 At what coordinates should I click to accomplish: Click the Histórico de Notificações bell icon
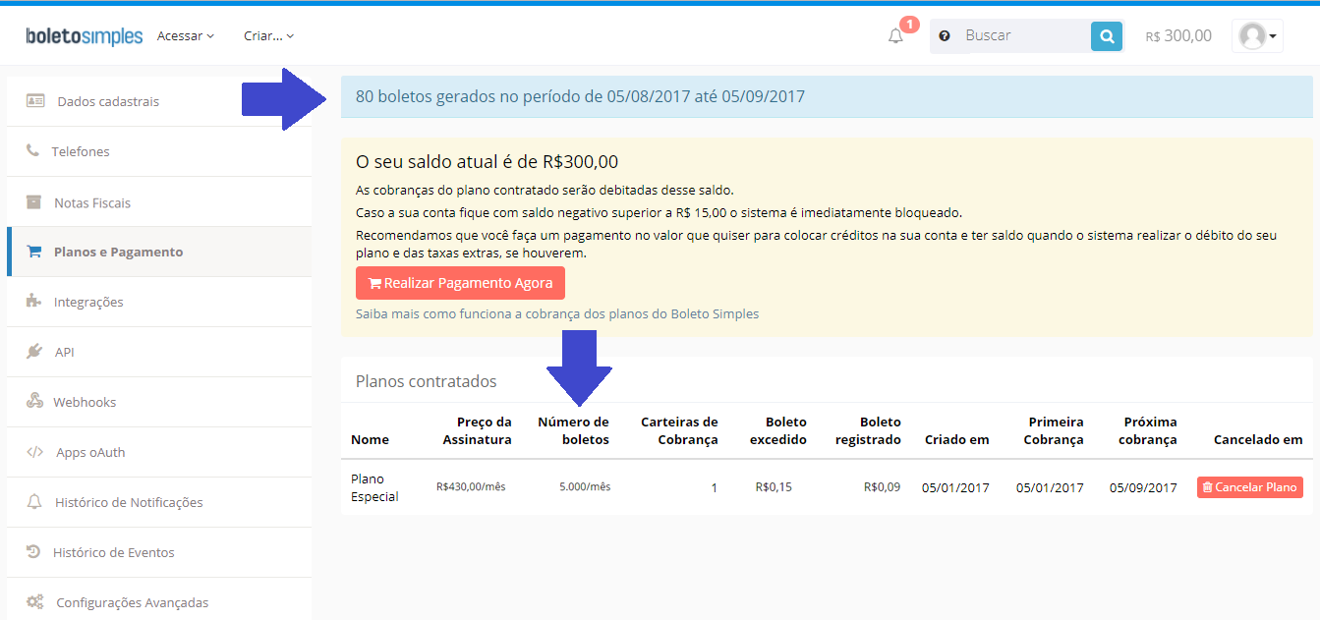click(x=34, y=501)
